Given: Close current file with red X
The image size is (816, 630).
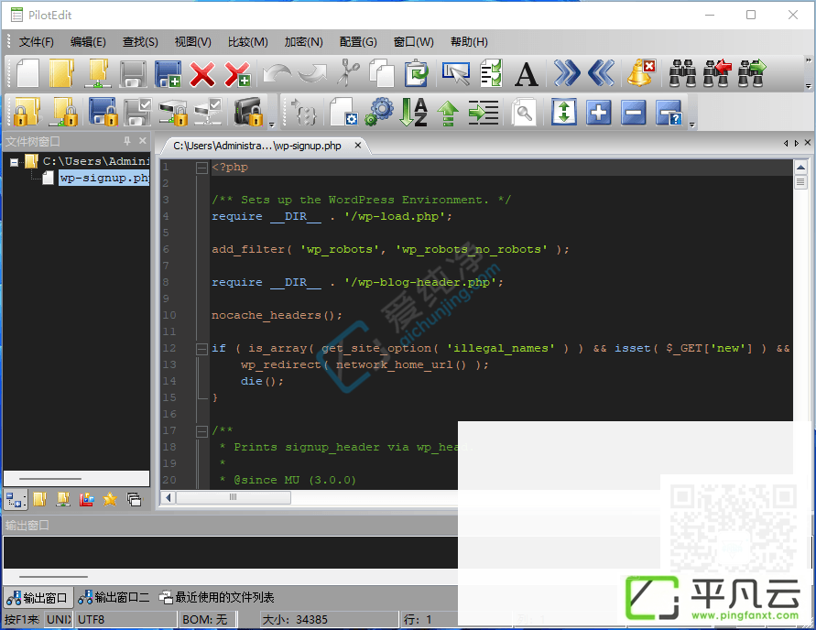Looking at the screenshot, I should tap(202, 73).
